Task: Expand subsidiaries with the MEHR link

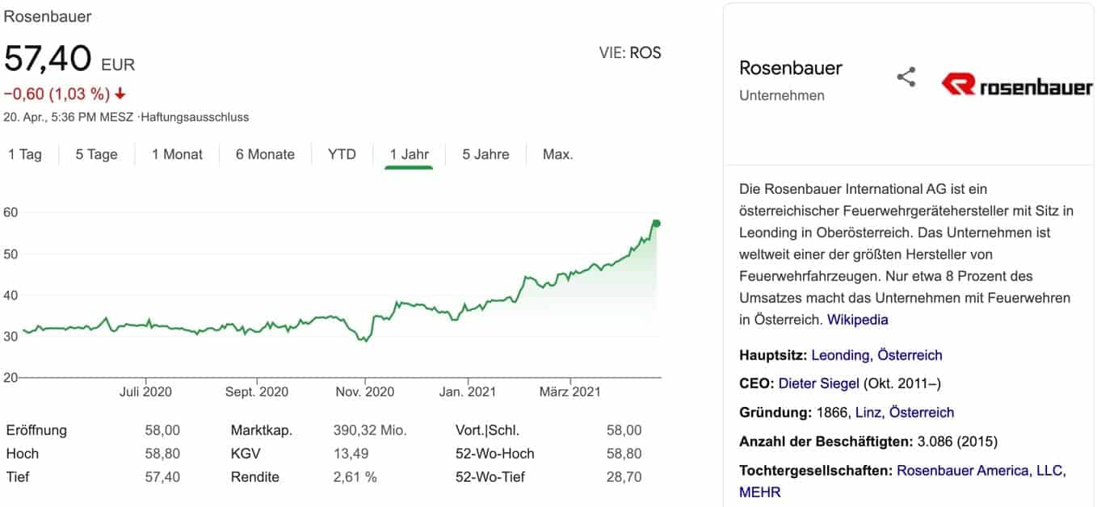Action: (x=760, y=492)
